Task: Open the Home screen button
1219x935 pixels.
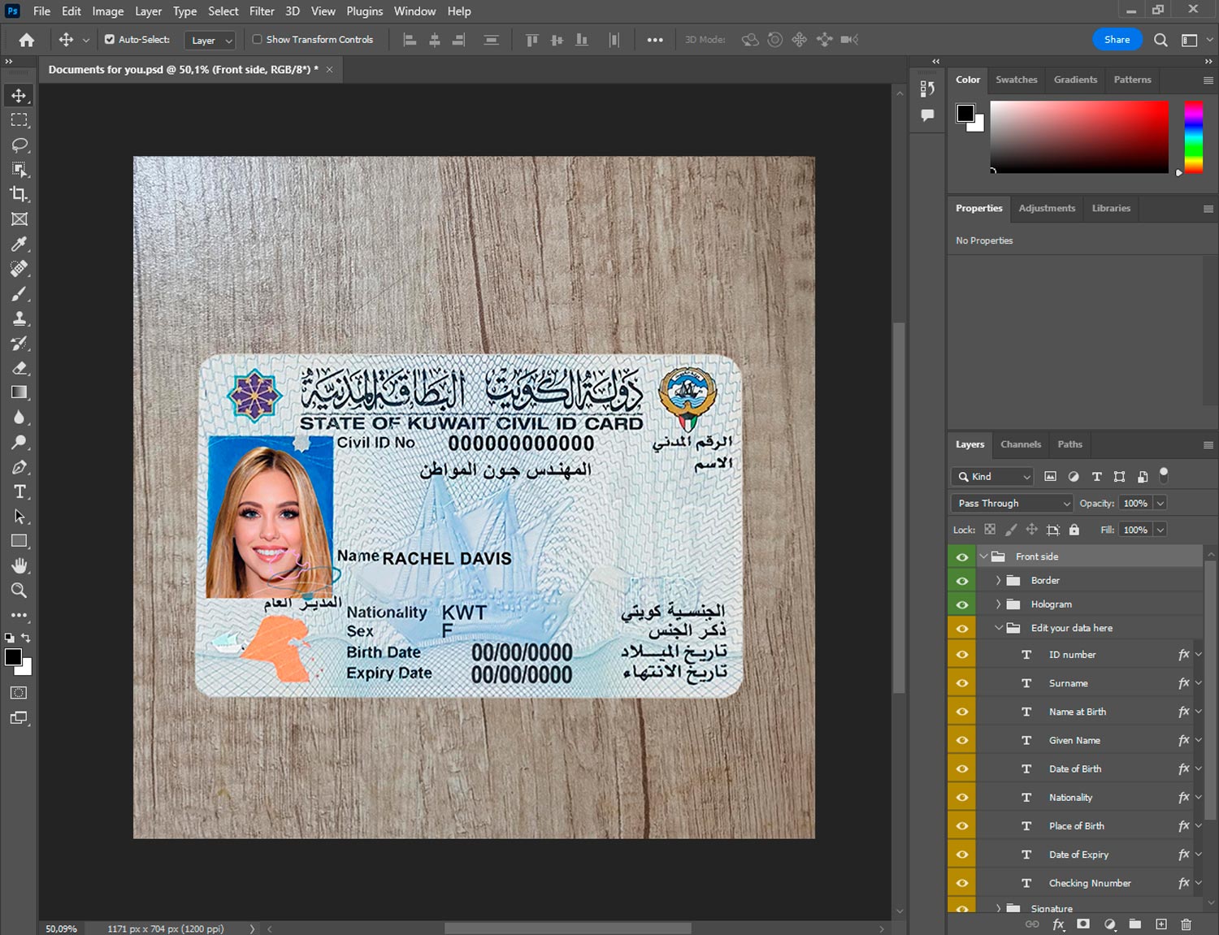Action: tap(27, 40)
